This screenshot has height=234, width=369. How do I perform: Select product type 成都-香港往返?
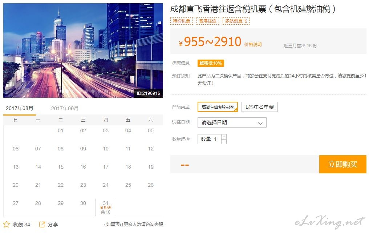pyautogui.click(x=218, y=106)
